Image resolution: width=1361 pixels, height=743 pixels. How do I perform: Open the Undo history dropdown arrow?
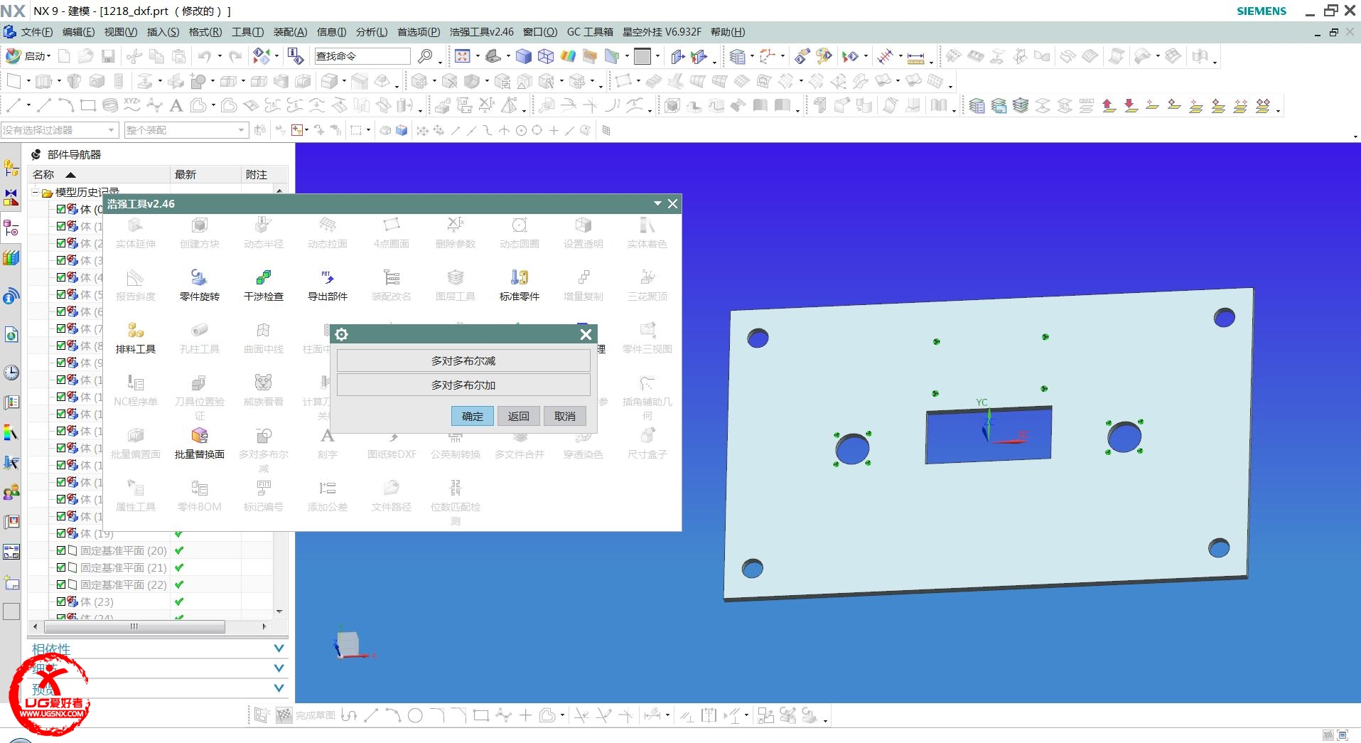pos(220,56)
